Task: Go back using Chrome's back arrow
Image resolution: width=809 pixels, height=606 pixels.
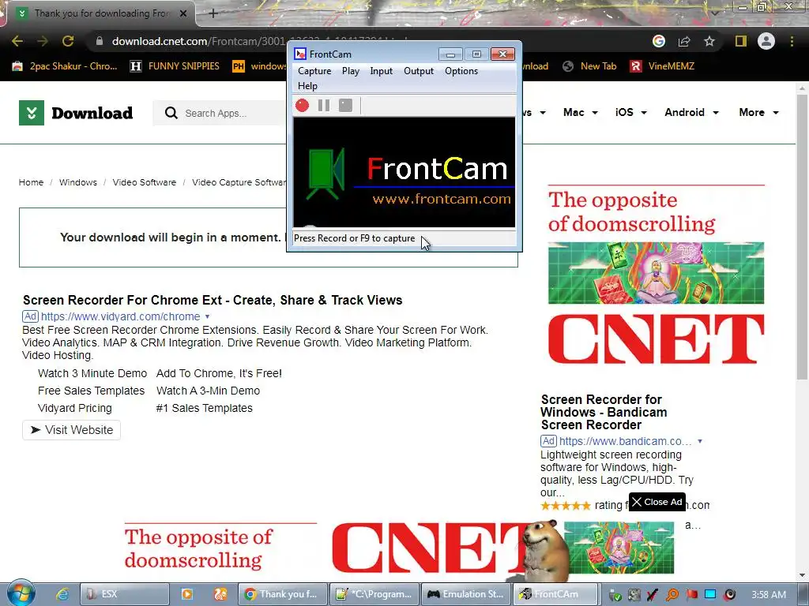Action: [17, 41]
